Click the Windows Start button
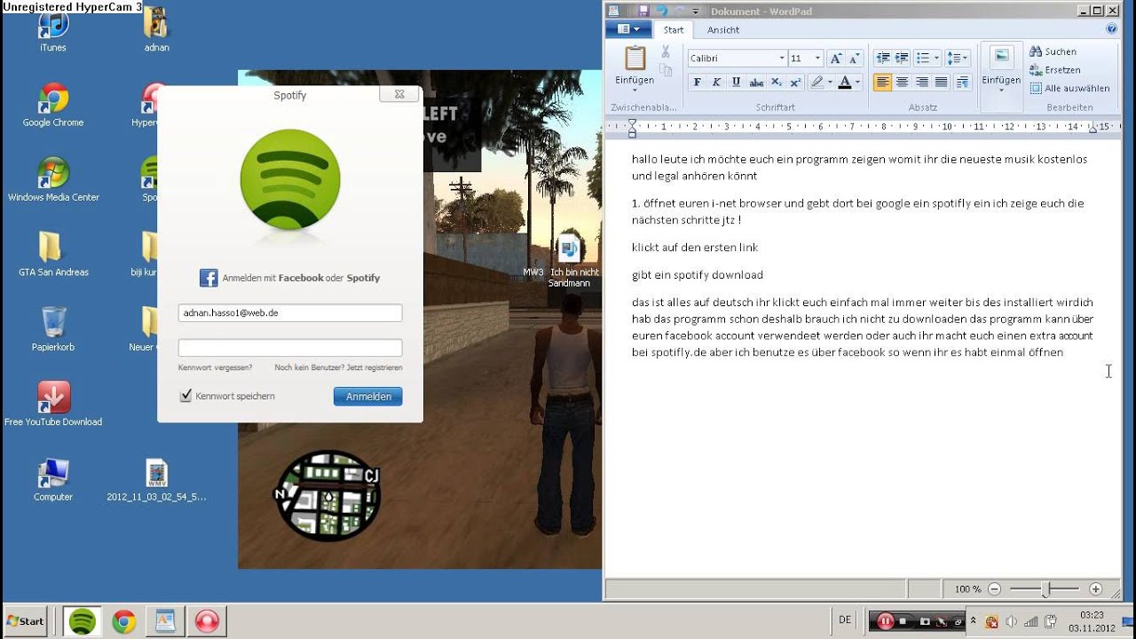 [25, 621]
